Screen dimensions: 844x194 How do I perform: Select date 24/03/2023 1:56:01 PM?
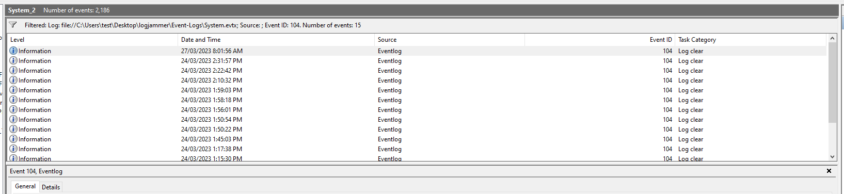(x=212, y=110)
